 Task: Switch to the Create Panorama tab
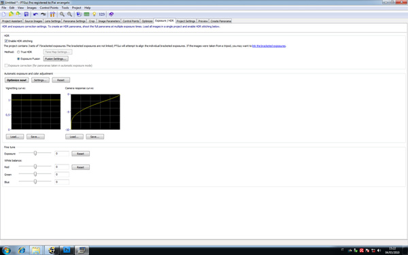click(220, 21)
